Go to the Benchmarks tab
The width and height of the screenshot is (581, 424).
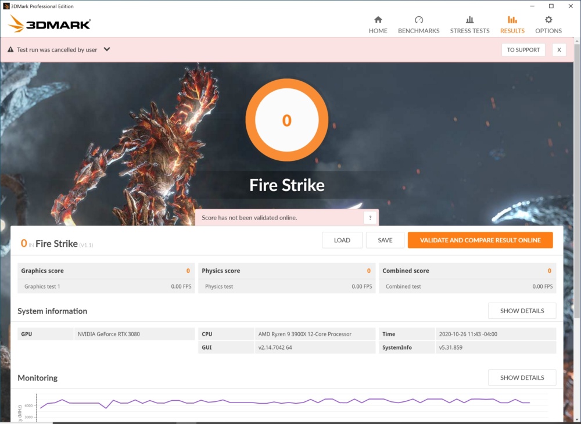(x=419, y=25)
